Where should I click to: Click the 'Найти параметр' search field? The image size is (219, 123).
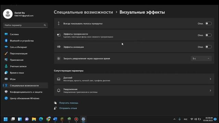click(25, 25)
